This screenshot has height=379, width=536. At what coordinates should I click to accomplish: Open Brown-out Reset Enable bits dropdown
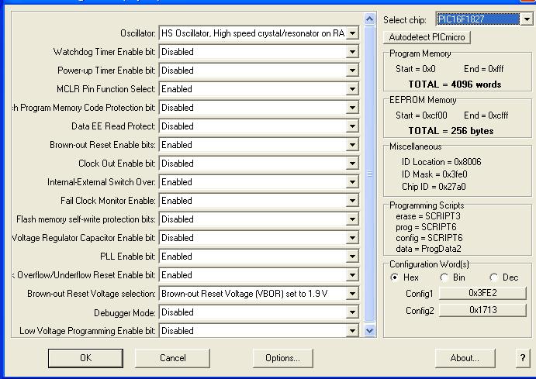click(x=259, y=145)
